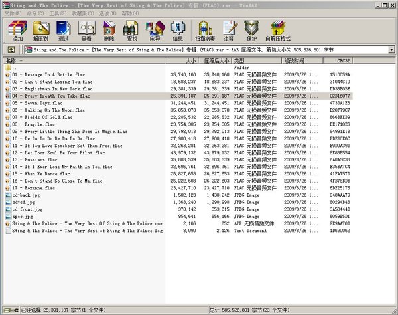Select the cd-front.jpg image file
Viewport: 398px width, 315px height.
coord(31,209)
